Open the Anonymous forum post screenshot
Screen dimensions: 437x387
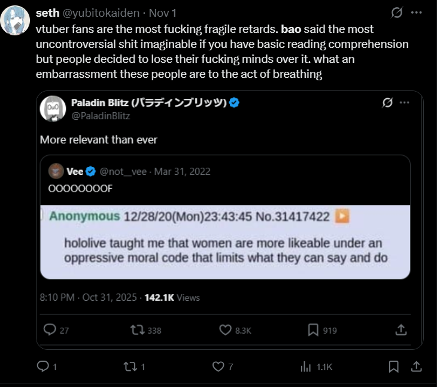coord(225,241)
